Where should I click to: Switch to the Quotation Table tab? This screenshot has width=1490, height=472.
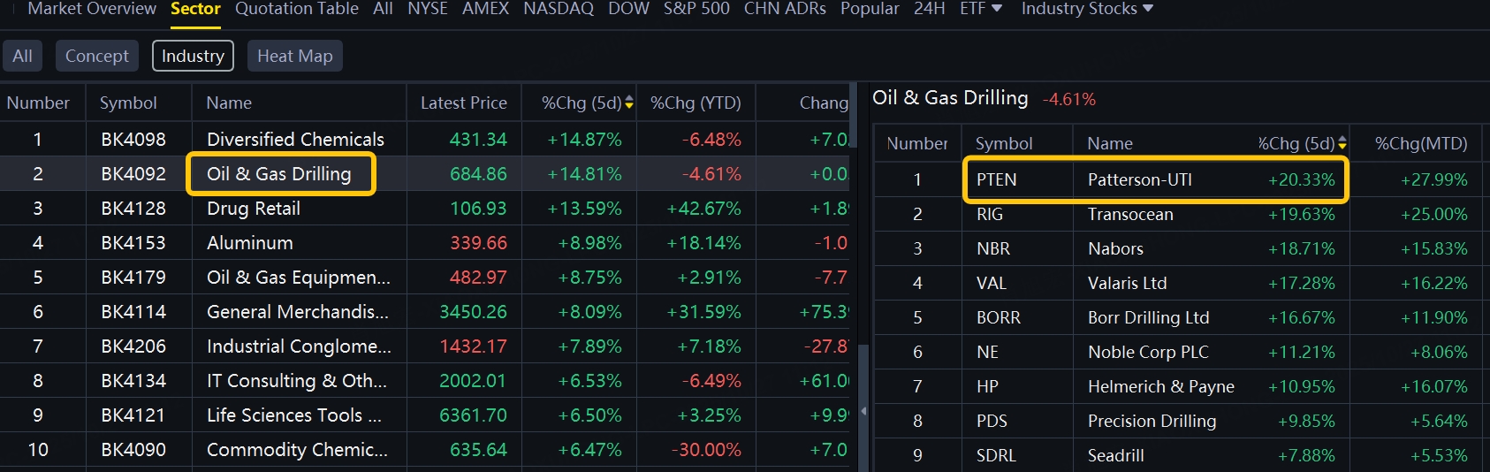tap(296, 9)
